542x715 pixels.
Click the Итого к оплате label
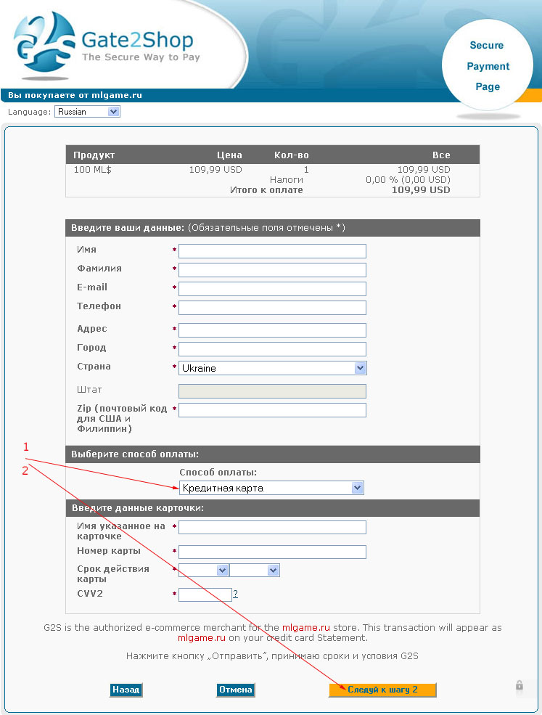tap(266, 190)
